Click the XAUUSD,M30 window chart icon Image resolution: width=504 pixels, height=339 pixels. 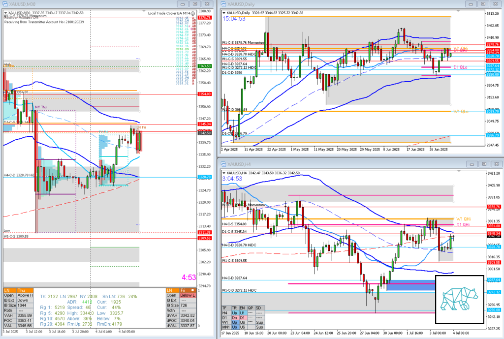(5, 4)
